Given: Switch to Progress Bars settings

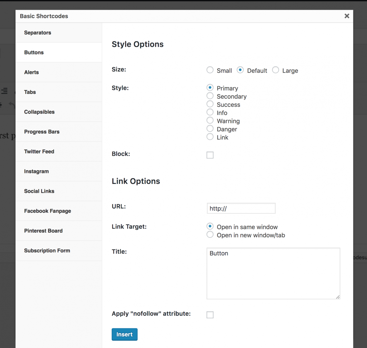Looking at the screenshot, I should coord(42,131).
